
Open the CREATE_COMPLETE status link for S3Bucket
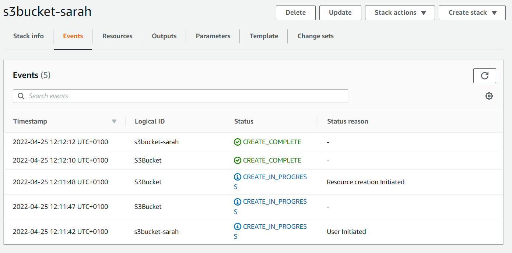tap(272, 160)
